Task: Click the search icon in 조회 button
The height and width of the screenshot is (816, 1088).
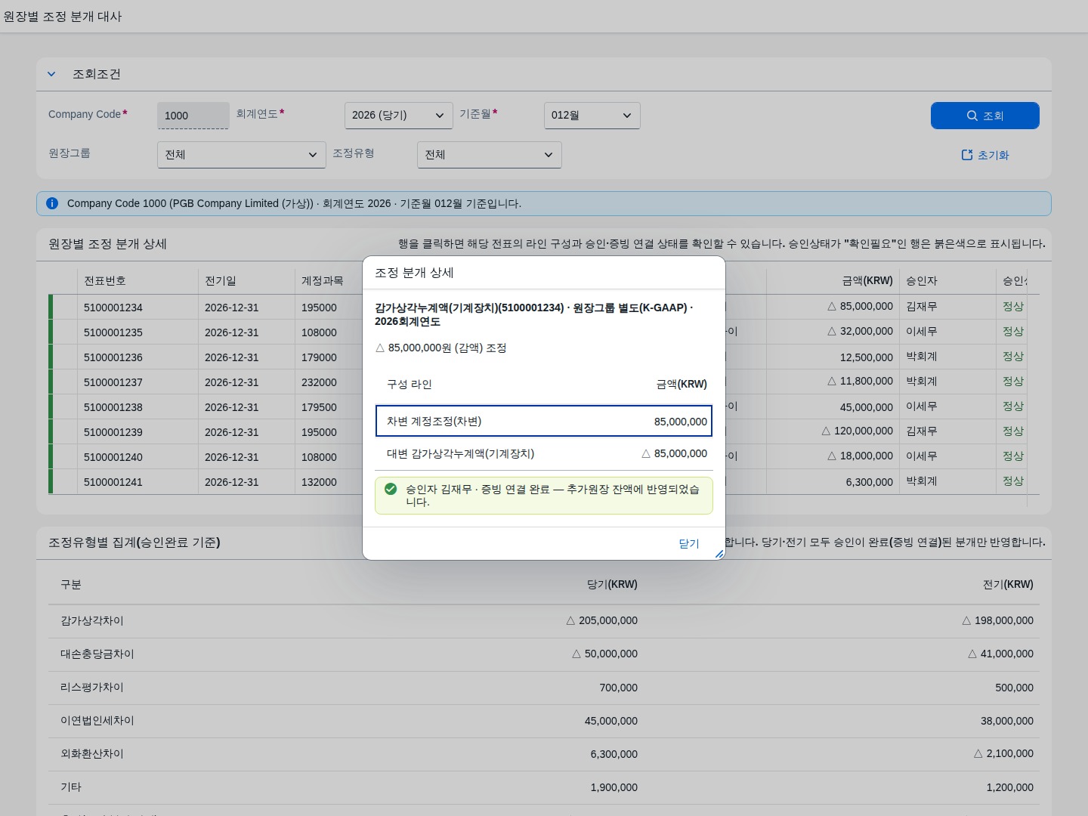Action: (x=972, y=116)
